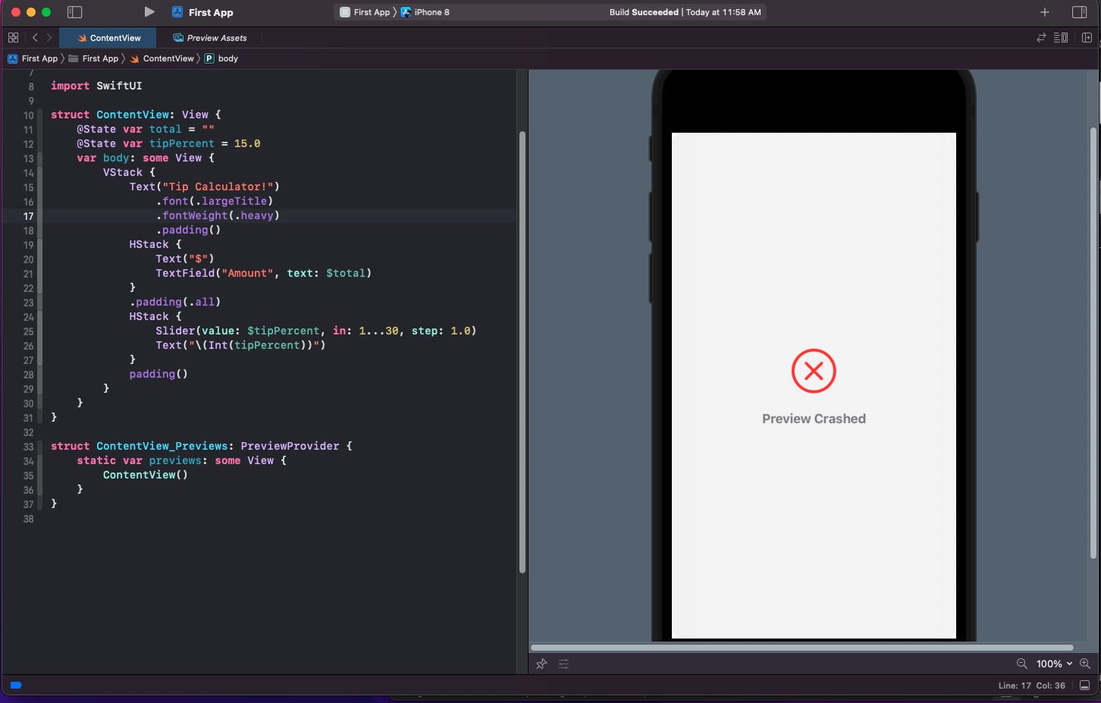Add a new editor pane on right

(1087, 38)
